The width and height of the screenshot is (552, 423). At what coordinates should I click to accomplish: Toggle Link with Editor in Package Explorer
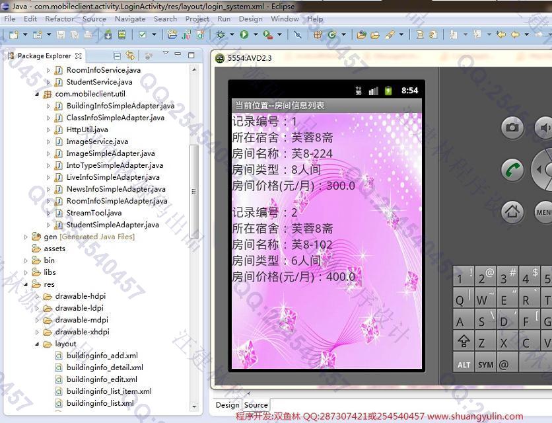point(130,56)
